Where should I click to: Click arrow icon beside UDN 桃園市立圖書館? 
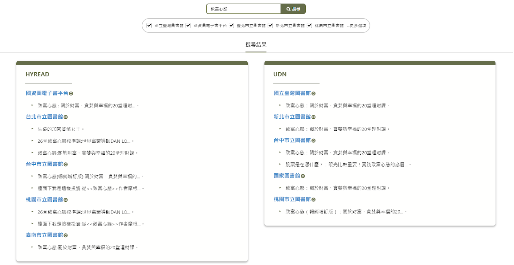coord(314,200)
